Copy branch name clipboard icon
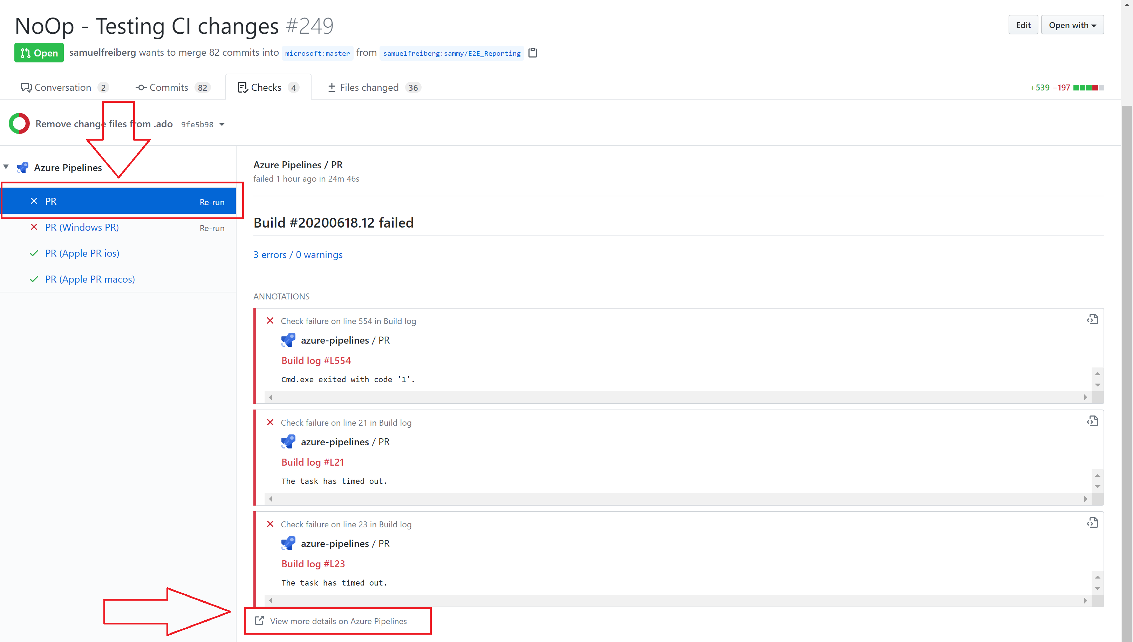This screenshot has height=642, width=1133. point(533,53)
